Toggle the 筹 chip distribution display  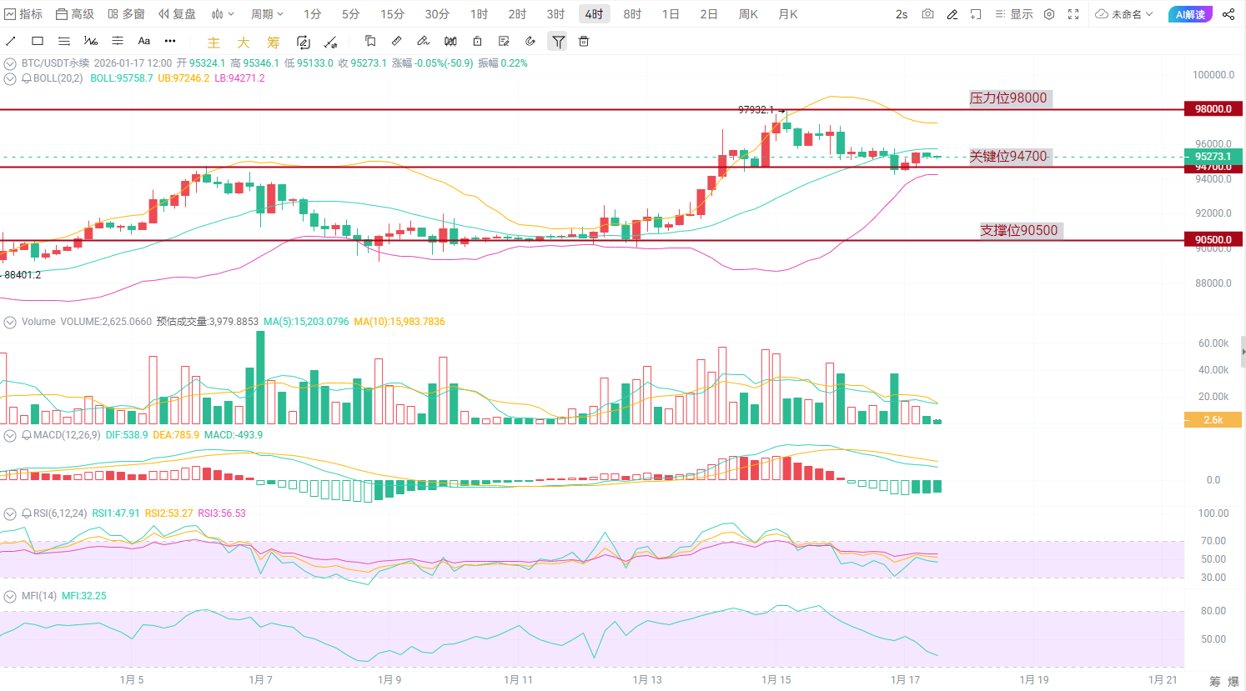click(273, 41)
